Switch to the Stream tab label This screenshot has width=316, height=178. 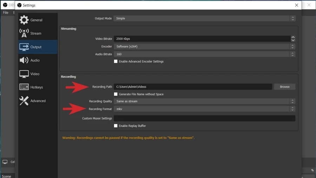click(x=36, y=33)
